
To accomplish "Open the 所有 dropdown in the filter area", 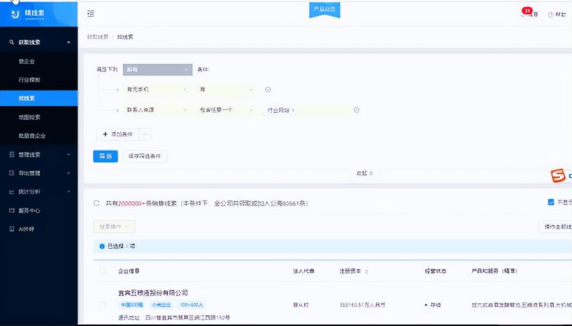I will pyautogui.click(x=157, y=69).
